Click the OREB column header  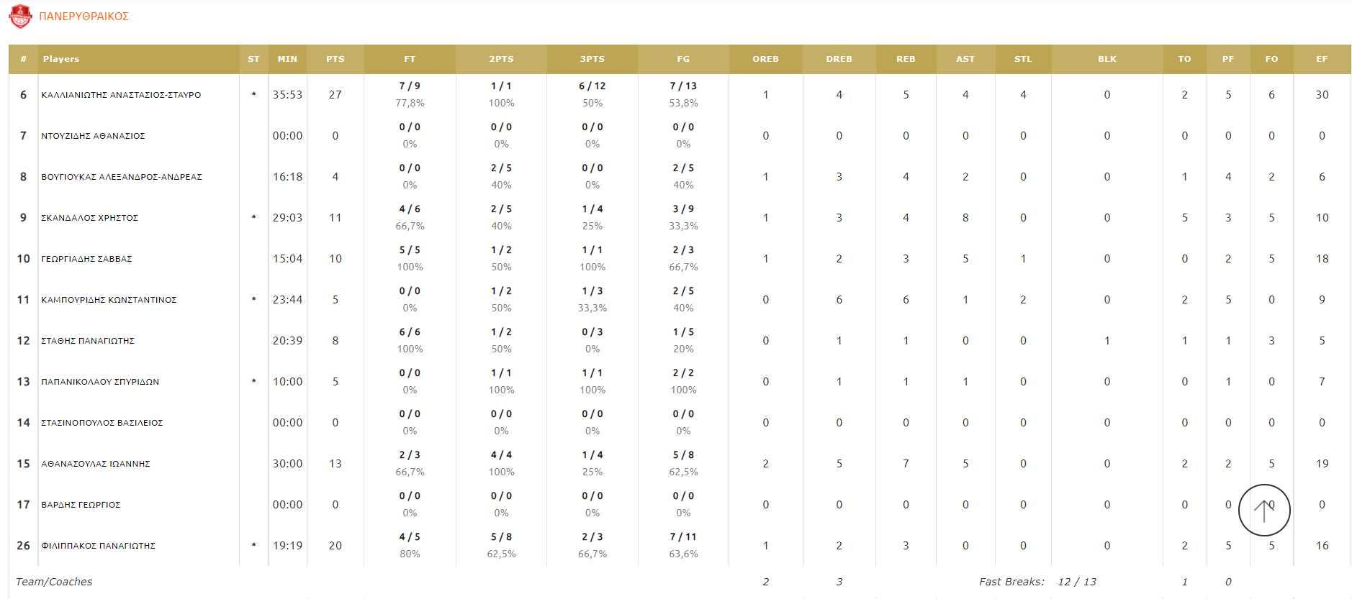(765, 59)
